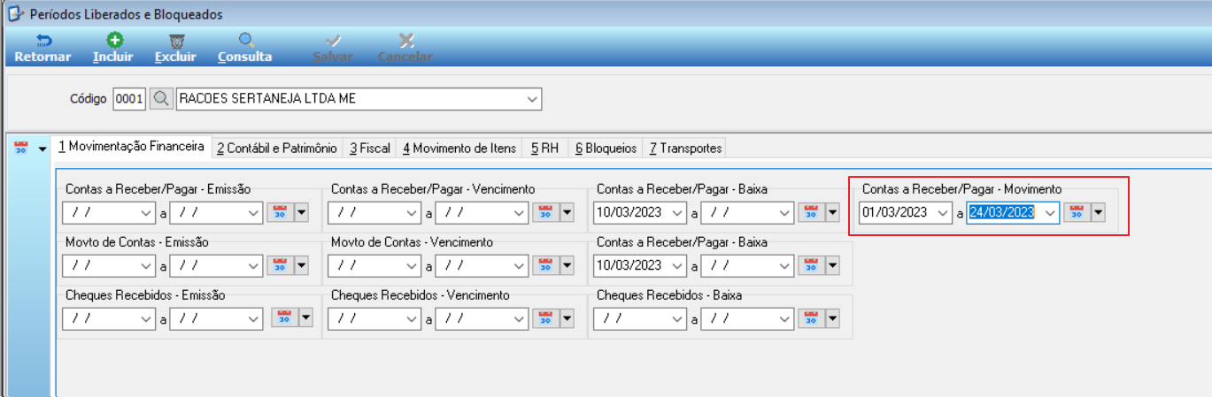Image resolution: width=1212 pixels, height=397 pixels.
Task: Open arrow beside the tab-strip calendar icon
Action: pos(42,149)
